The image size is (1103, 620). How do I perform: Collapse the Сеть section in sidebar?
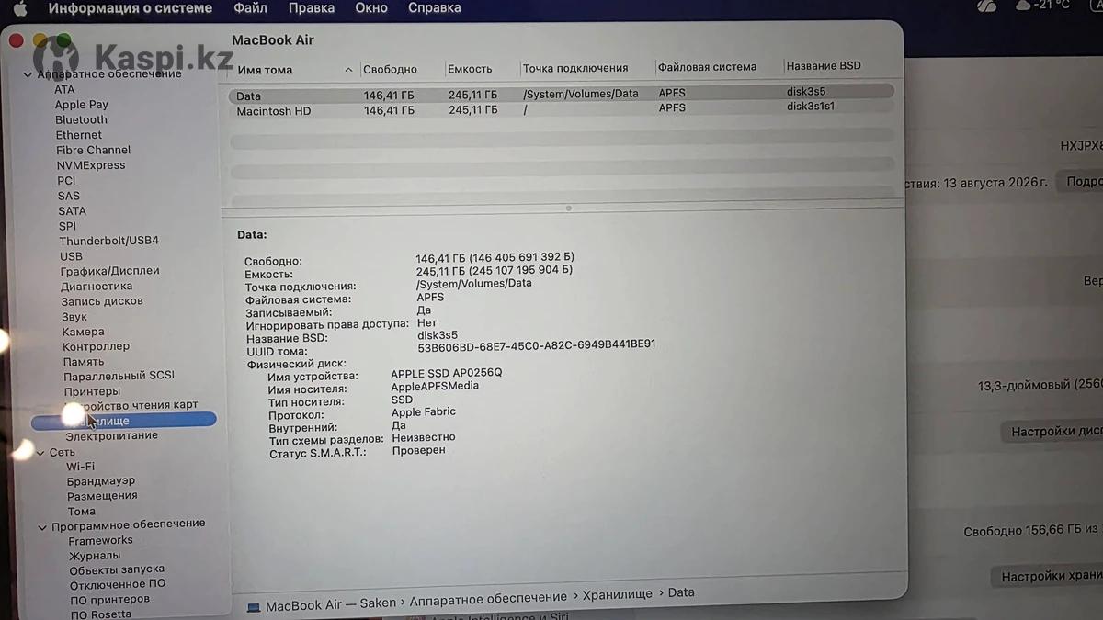tap(40, 453)
